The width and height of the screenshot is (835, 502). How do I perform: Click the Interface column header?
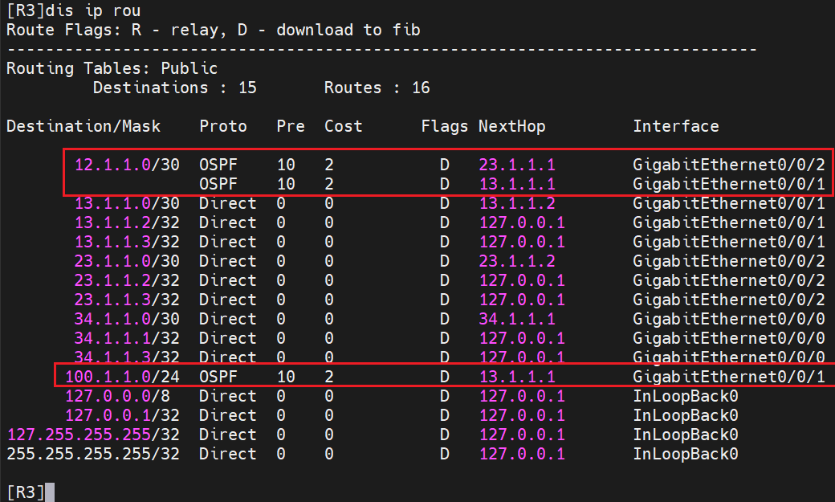675,126
